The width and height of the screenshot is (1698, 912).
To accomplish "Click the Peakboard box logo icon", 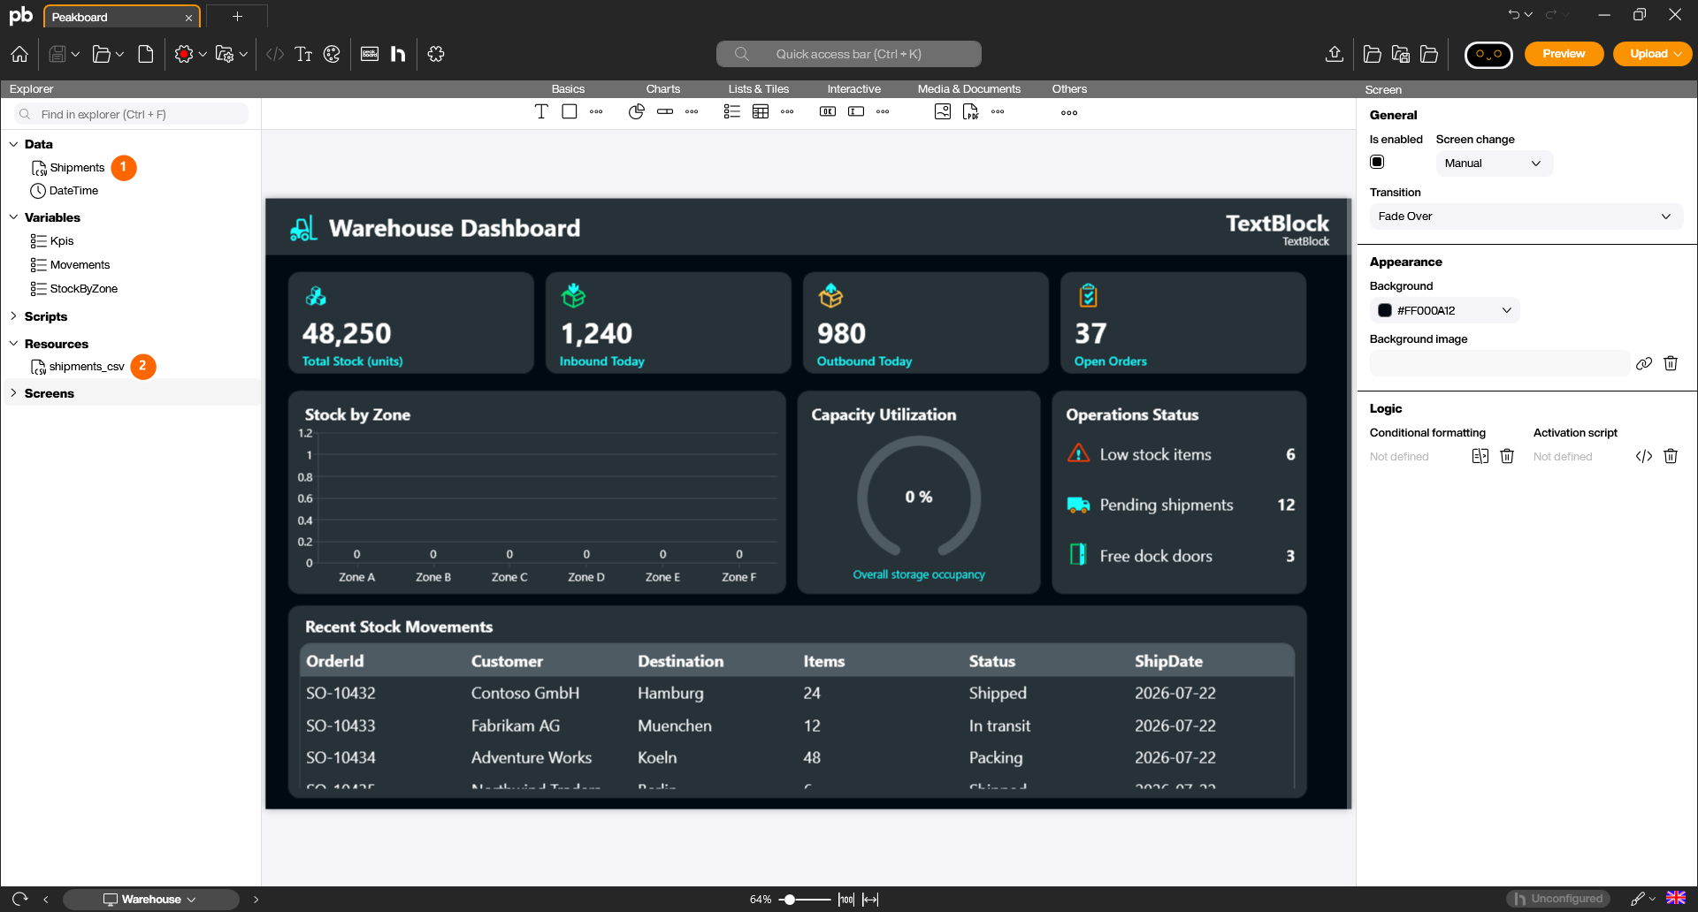I will [370, 54].
